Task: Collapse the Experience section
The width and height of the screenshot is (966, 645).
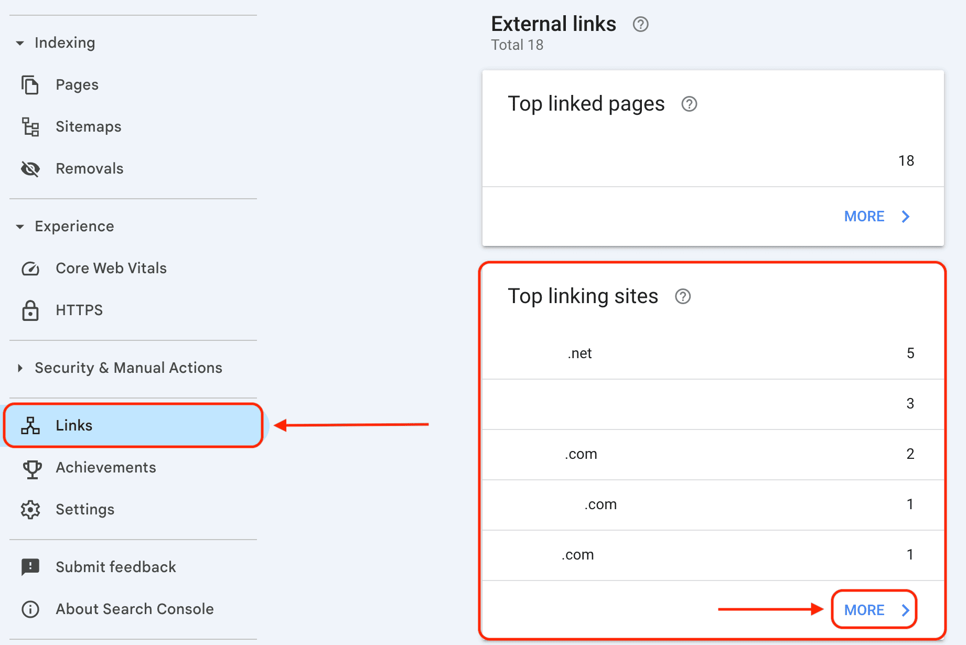Action: point(20,227)
